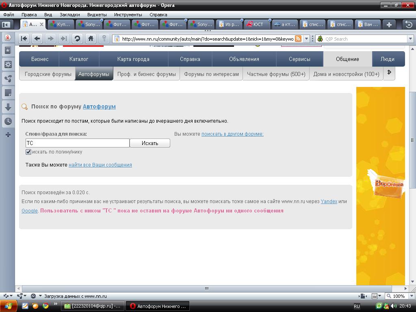Select the Автофорумы forum tab
The image size is (416, 312).
pyautogui.click(x=94, y=74)
